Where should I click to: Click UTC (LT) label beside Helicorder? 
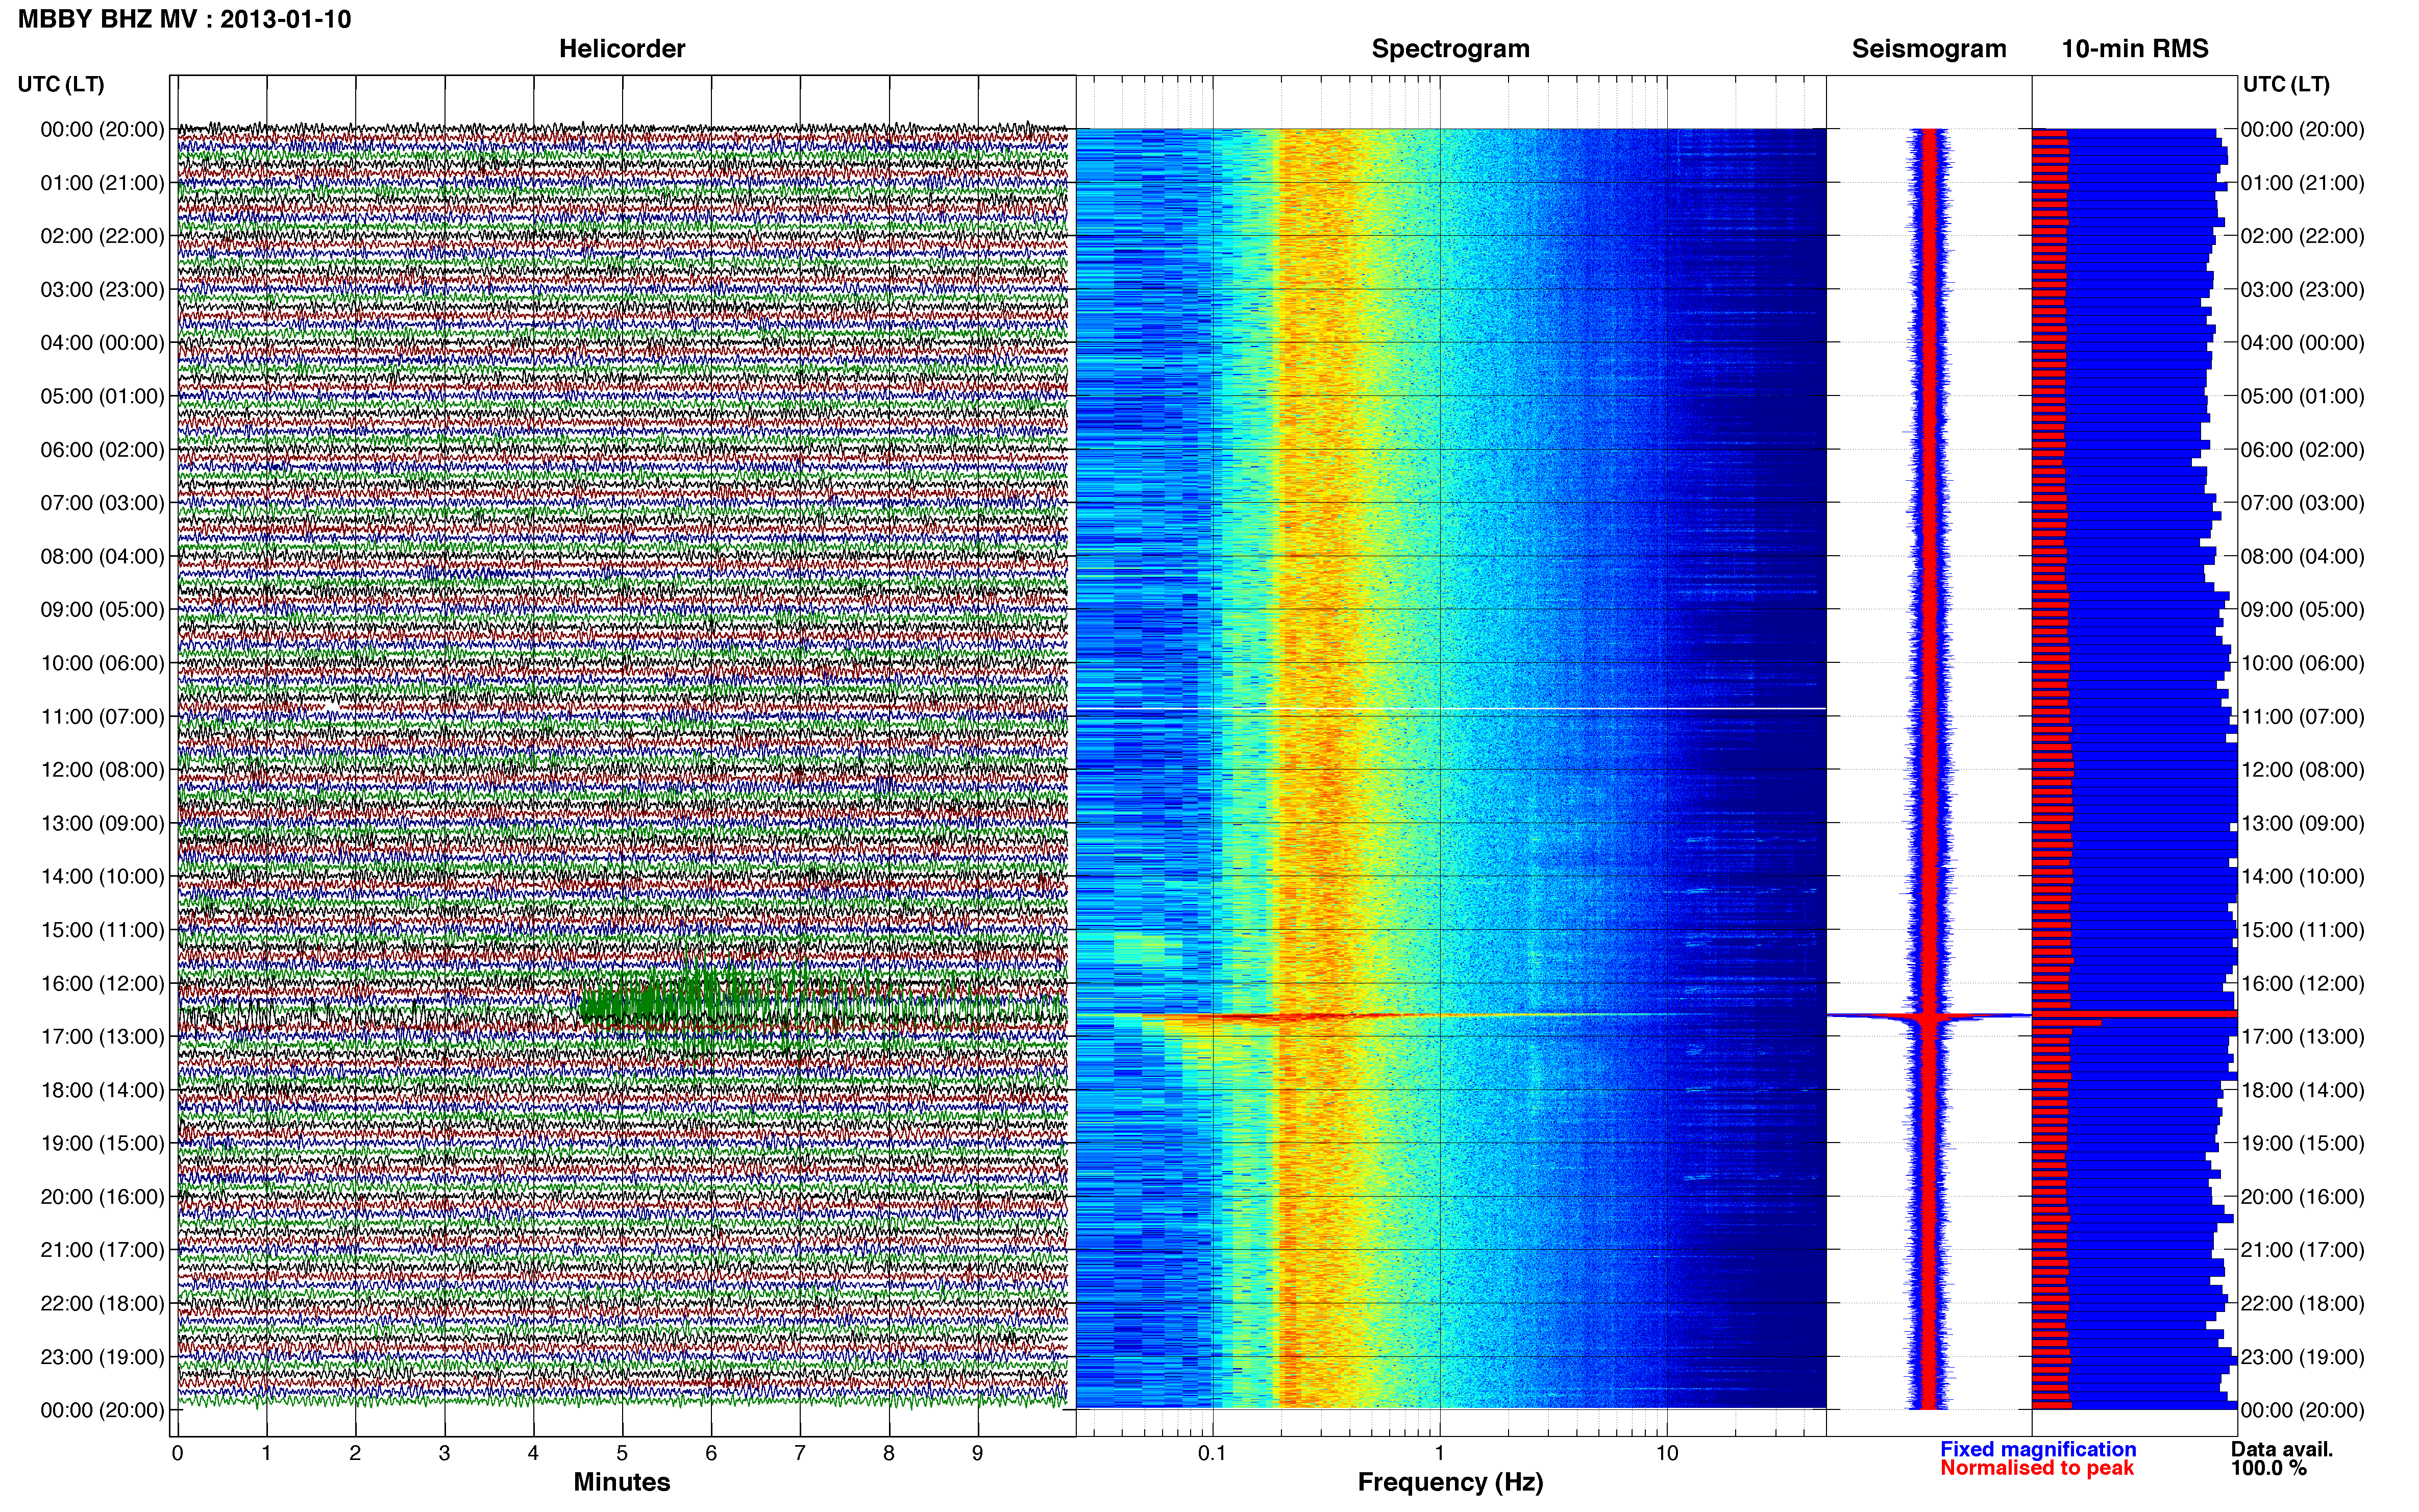click(x=61, y=84)
